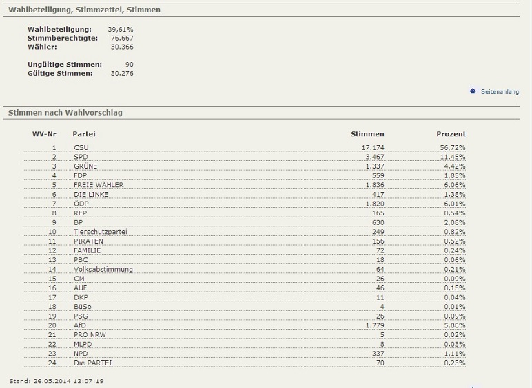Select the PIRATEN party name
Screen dimensions: 532x388
coord(89,241)
